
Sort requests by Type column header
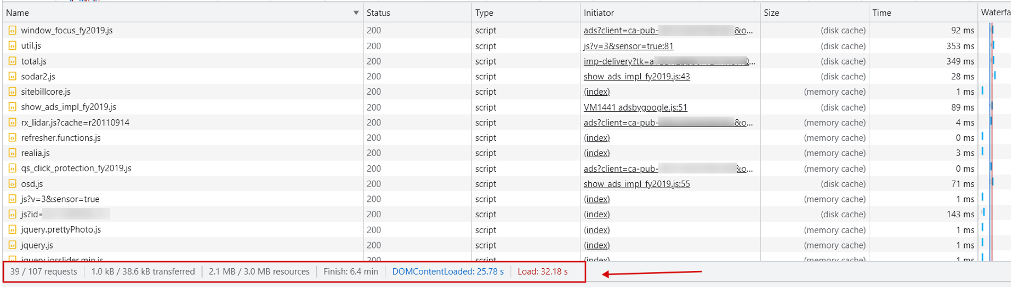tap(484, 13)
